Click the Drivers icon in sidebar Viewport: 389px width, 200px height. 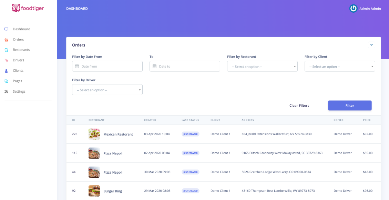coord(6,60)
